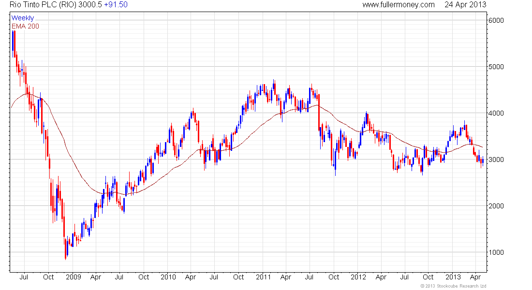Click the 3000 price axis label

pos(496,159)
